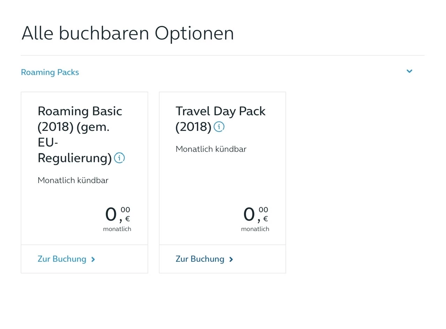Go to Zur Buchung for Roaming Basic

[x=62, y=259]
